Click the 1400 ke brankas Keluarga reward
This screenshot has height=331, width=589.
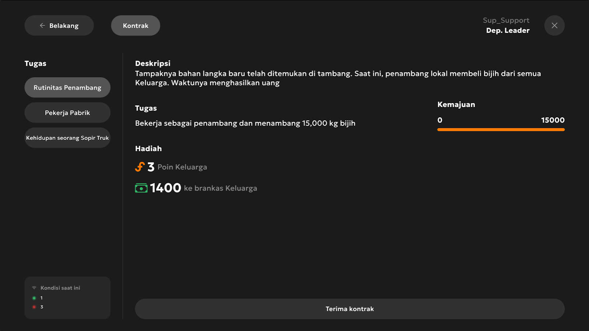[196, 188]
